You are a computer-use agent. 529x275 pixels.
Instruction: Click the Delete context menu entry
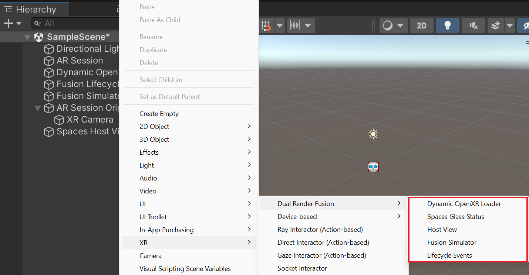tap(188, 63)
